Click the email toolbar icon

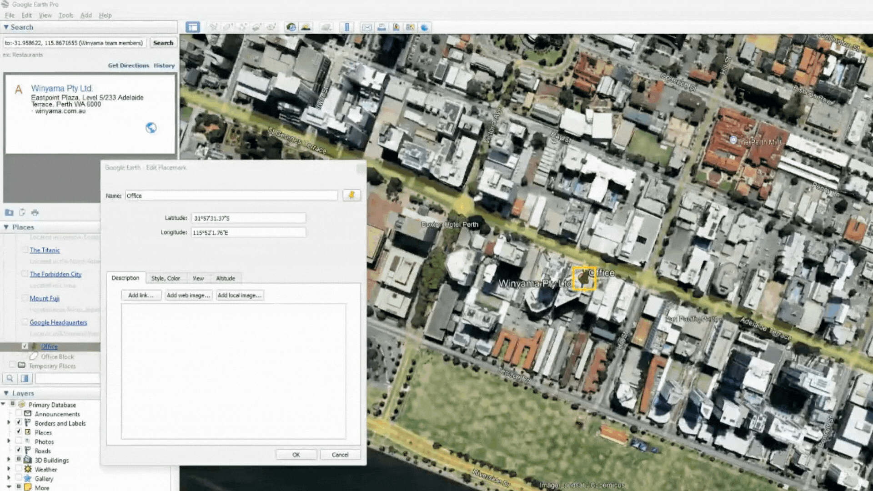click(x=367, y=27)
